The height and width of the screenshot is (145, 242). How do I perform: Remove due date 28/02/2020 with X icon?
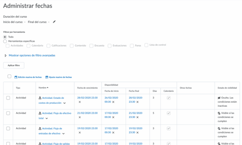click(x=80, y=102)
